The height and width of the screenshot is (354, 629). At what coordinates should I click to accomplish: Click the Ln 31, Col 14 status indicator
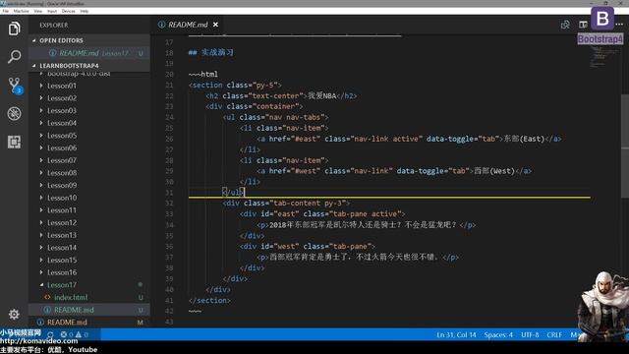456,334
